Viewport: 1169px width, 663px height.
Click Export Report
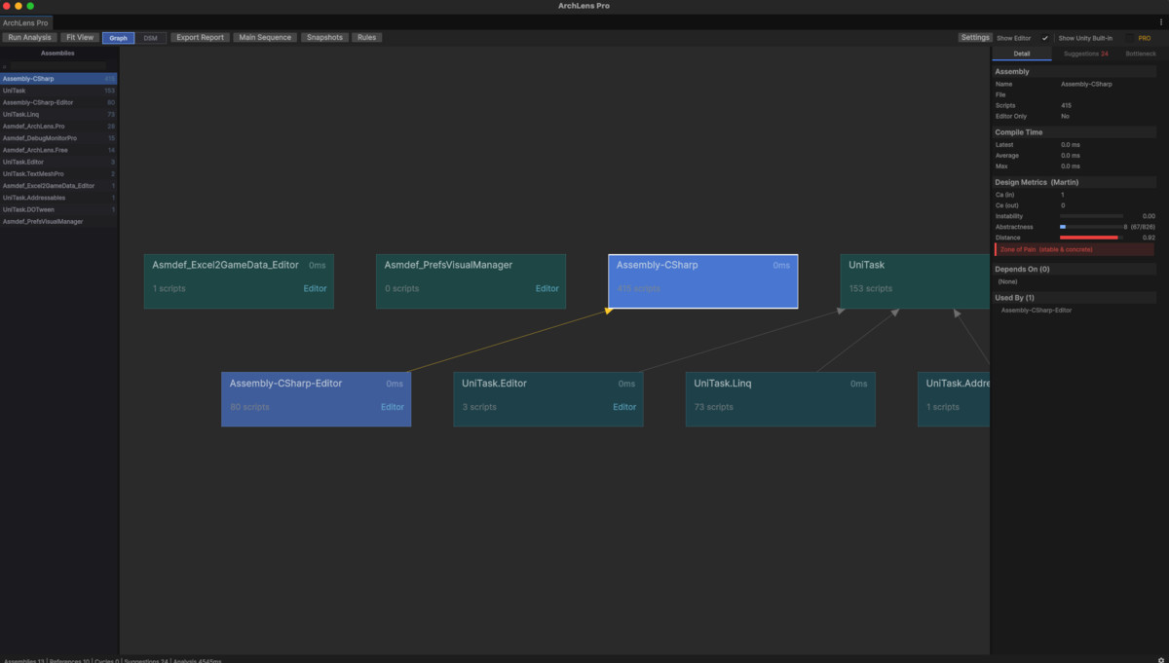[x=200, y=38]
